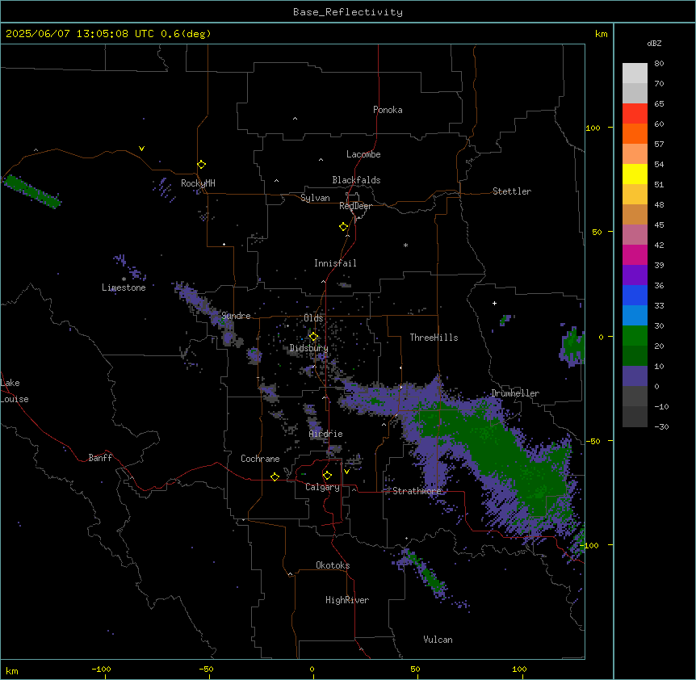Viewport: 696px width, 680px height.
Task: Select the Innisfail label
Action: pyautogui.click(x=335, y=263)
